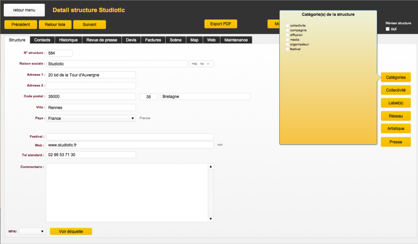Click the Web address field

click(130, 145)
